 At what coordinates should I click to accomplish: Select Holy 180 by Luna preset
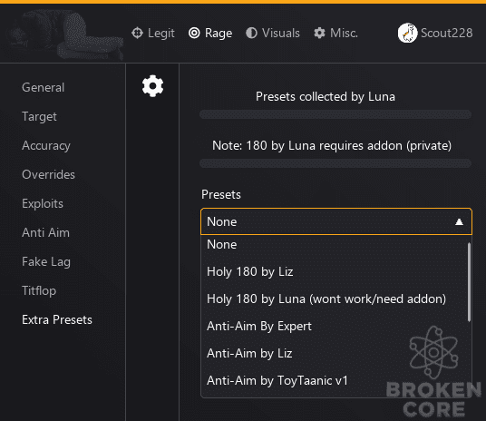pos(334,299)
